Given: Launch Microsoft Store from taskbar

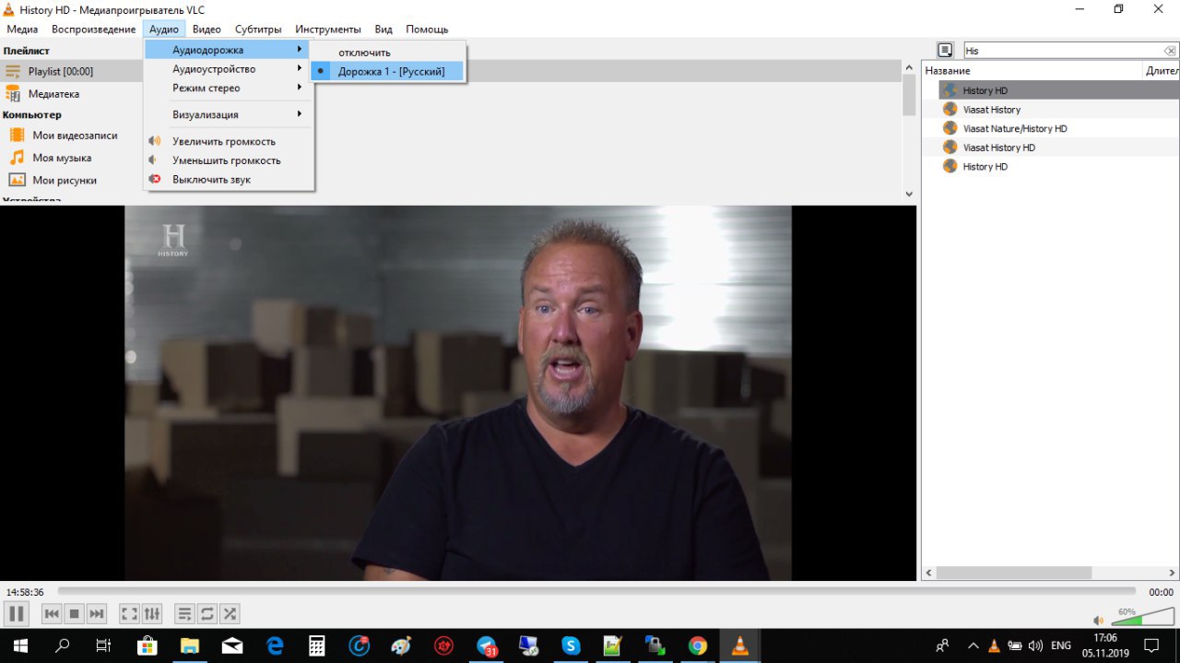Looking at the screenshot, I should pos(147,645).
